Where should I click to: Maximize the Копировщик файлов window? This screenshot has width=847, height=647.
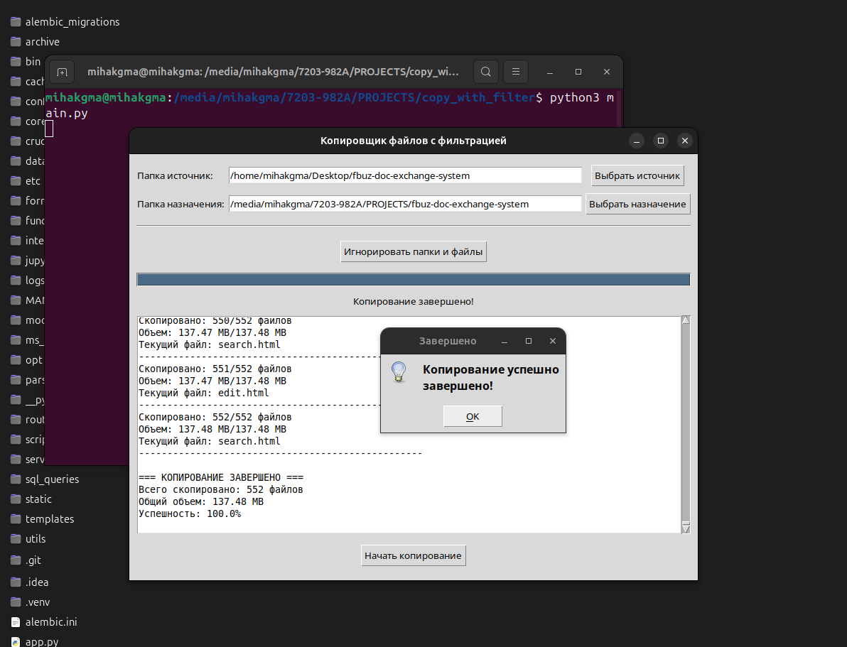coord(661,141)
